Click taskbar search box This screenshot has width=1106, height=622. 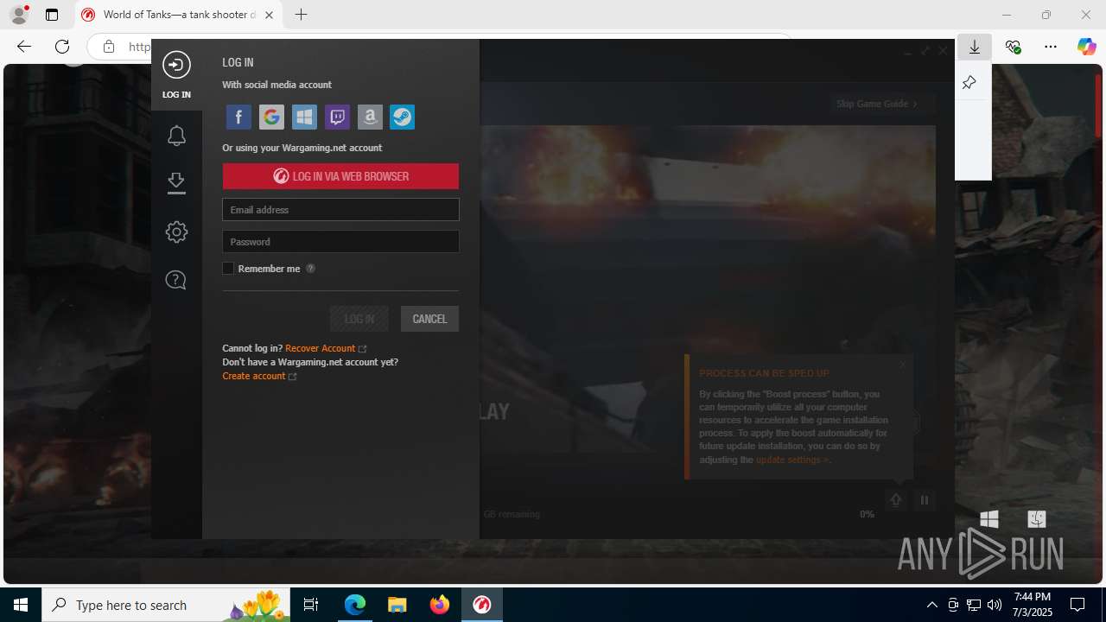(x=168, y=605)
